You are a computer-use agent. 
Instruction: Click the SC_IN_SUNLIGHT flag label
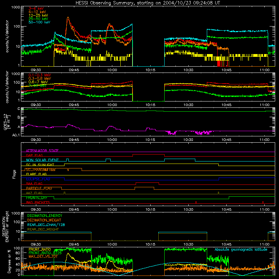[40, 165]
